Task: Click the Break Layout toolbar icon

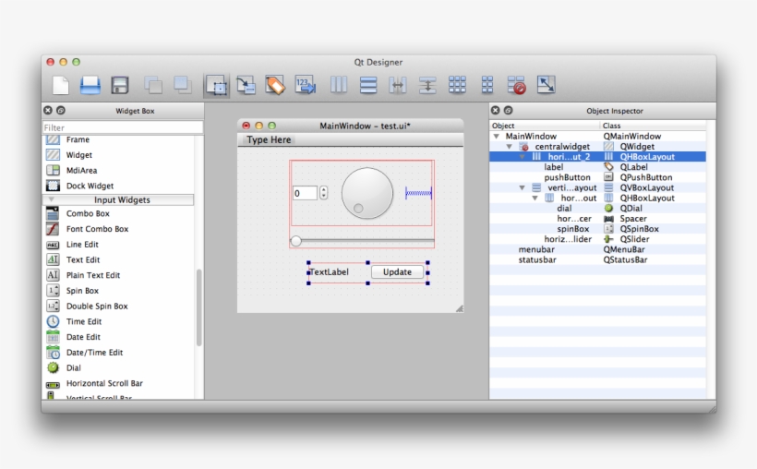Action: (516, 85)
